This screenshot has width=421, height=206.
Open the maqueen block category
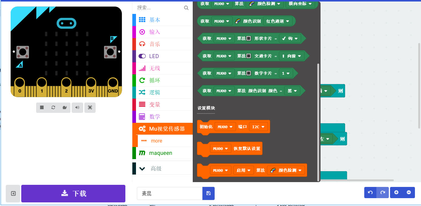coord(162,153)
